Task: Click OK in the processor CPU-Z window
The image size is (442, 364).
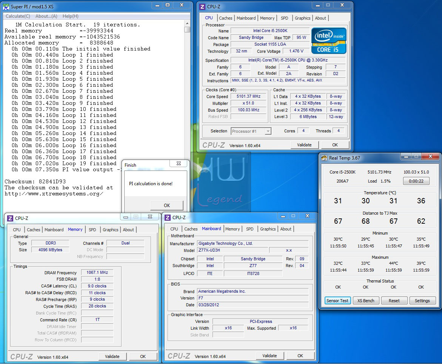Action: pyautogui.click(x=335, y=145)
